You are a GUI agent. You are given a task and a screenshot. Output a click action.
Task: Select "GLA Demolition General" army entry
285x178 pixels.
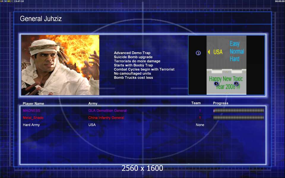pos(107,110)
